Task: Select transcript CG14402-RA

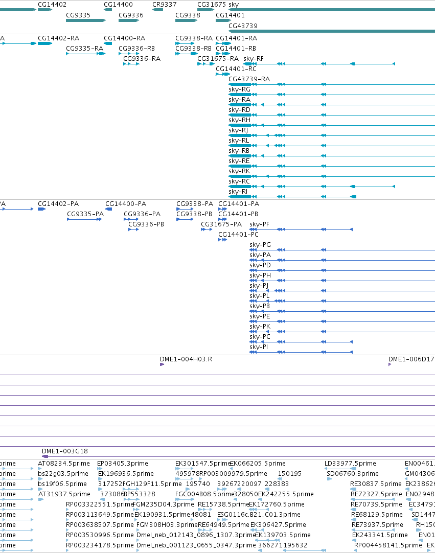Action: tap(59, 38)
